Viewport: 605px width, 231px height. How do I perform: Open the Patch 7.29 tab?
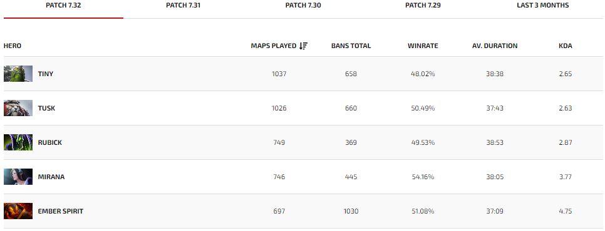423,6
